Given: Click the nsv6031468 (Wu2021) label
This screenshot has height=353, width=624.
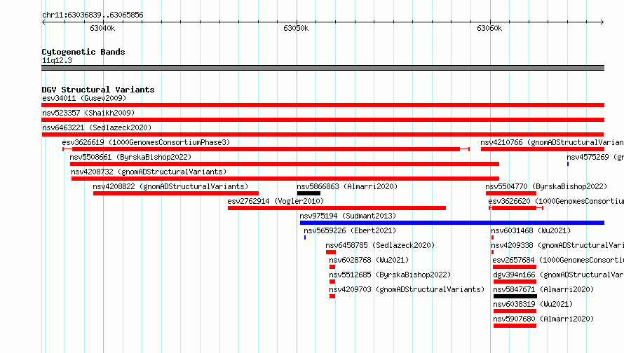Looking at the screenshot, I should (x=531, y=230).
